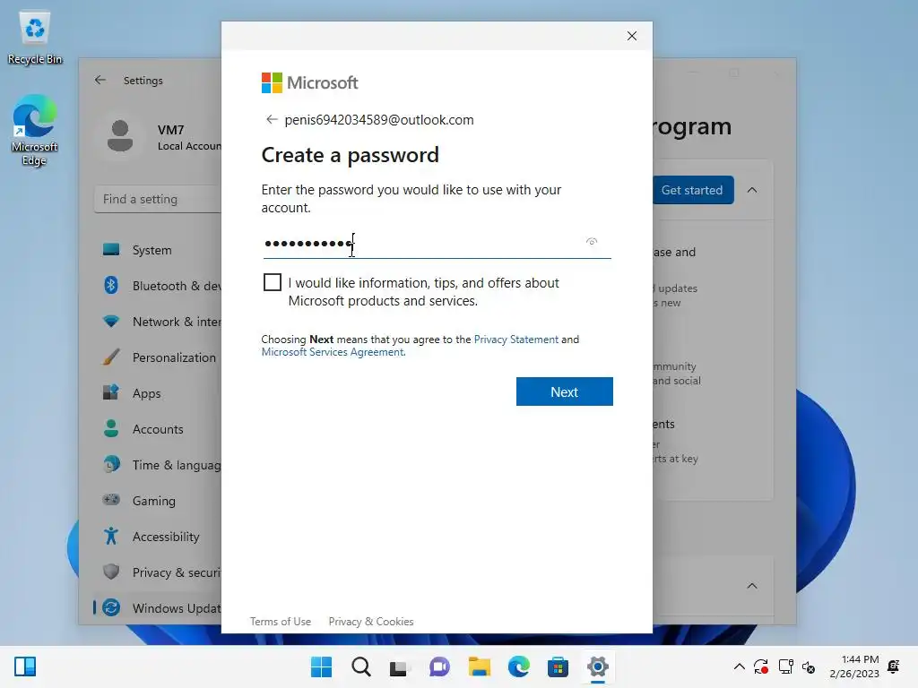
Task: Open File Explorer from taskbar
Action: pyautogui.click(x=480, y=666)
